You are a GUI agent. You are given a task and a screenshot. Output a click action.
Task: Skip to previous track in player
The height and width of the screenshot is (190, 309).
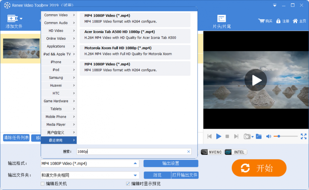pos(210,136)
